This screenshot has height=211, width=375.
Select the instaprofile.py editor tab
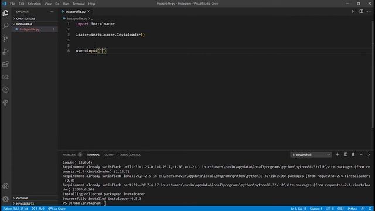click(x=76, y=12)
